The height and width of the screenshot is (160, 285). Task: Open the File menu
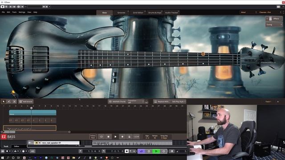pyautogui.click(x=3, y=12)
